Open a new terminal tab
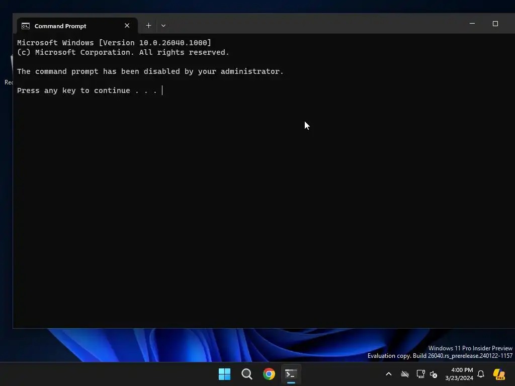 point(148,26)
